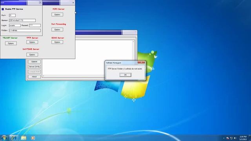Click the error message about c:\valhala folder
The height and width of the screenshot is (141, 251).
(125, 69)
